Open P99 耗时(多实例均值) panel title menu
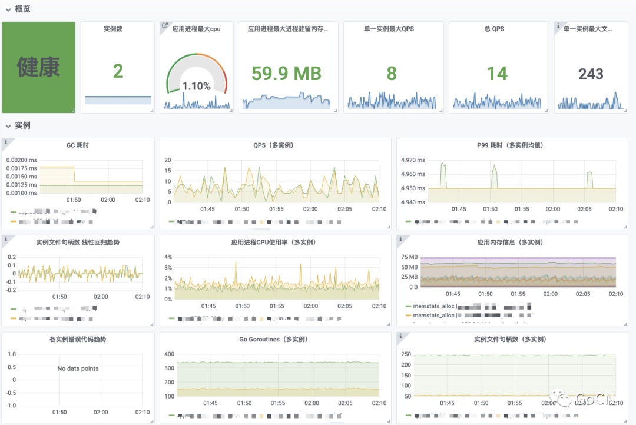This screenshot has height=425, width=636. click(x=510, y=145)
